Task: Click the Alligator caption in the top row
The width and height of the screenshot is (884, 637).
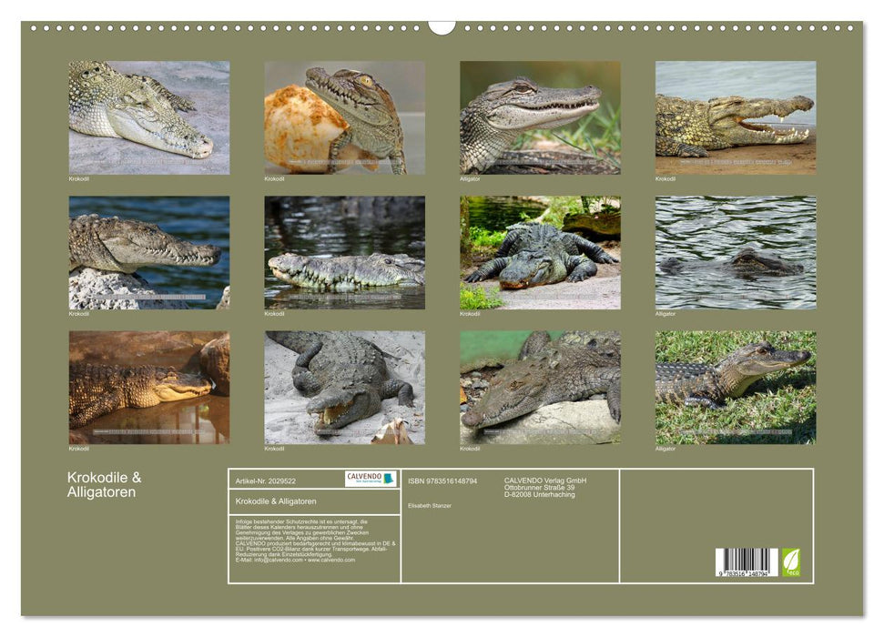Action: (x=470, y=177)
